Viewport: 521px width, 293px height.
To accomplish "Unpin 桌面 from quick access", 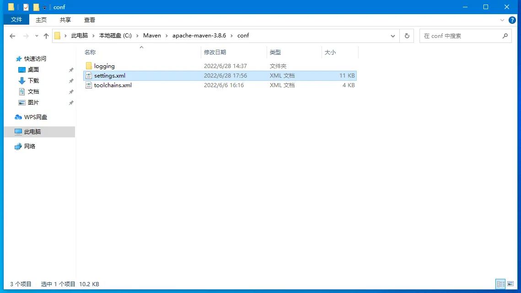I will 71,69.
